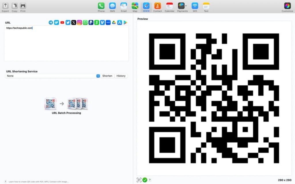Switch to the WWW tab

(x=146, y=6)
